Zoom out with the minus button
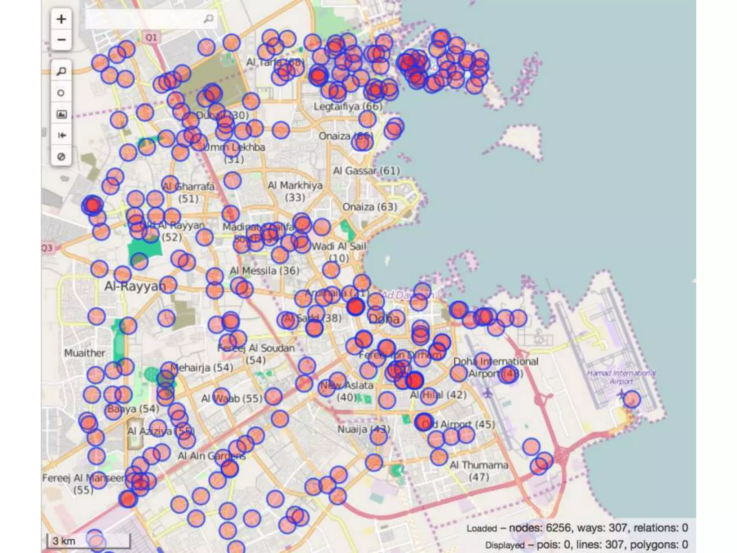This screenshot has width=737, height=553. tap(61, 40)
